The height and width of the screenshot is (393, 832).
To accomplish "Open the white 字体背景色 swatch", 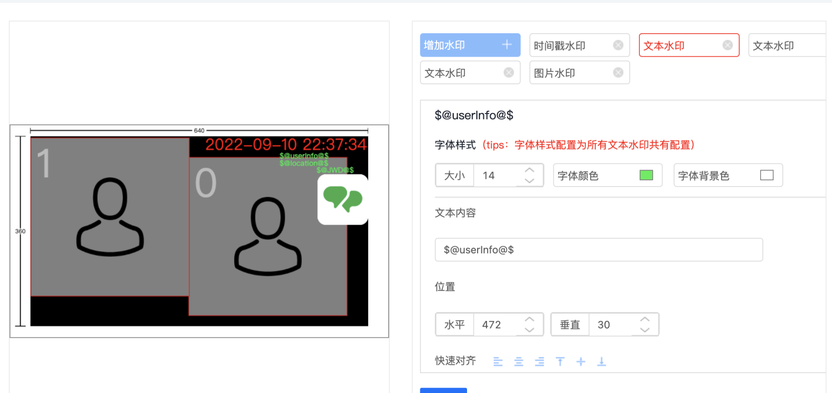I will 767,175.
